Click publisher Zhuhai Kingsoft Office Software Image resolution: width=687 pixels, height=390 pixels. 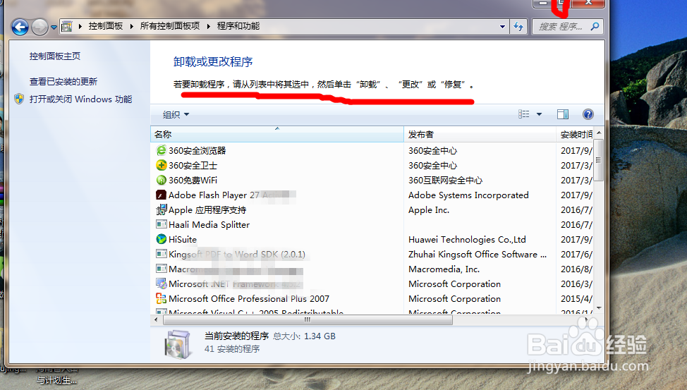[478, 254]
